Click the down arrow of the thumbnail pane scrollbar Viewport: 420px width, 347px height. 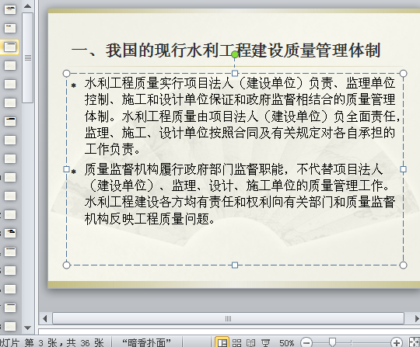[x=27, y=328]
